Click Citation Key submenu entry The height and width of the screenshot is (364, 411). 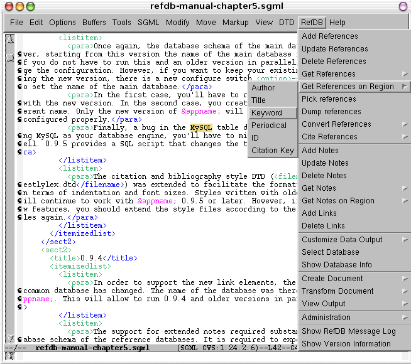click(x=272, y=151)
